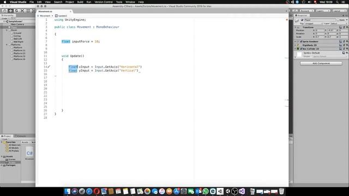Click Create in the Project panel
The height and width of the screenshot is (196, 349).
point(5,139)
